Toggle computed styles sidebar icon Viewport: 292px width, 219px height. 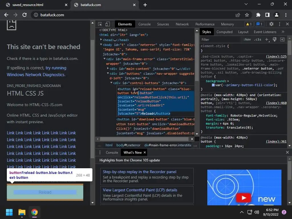282,39
